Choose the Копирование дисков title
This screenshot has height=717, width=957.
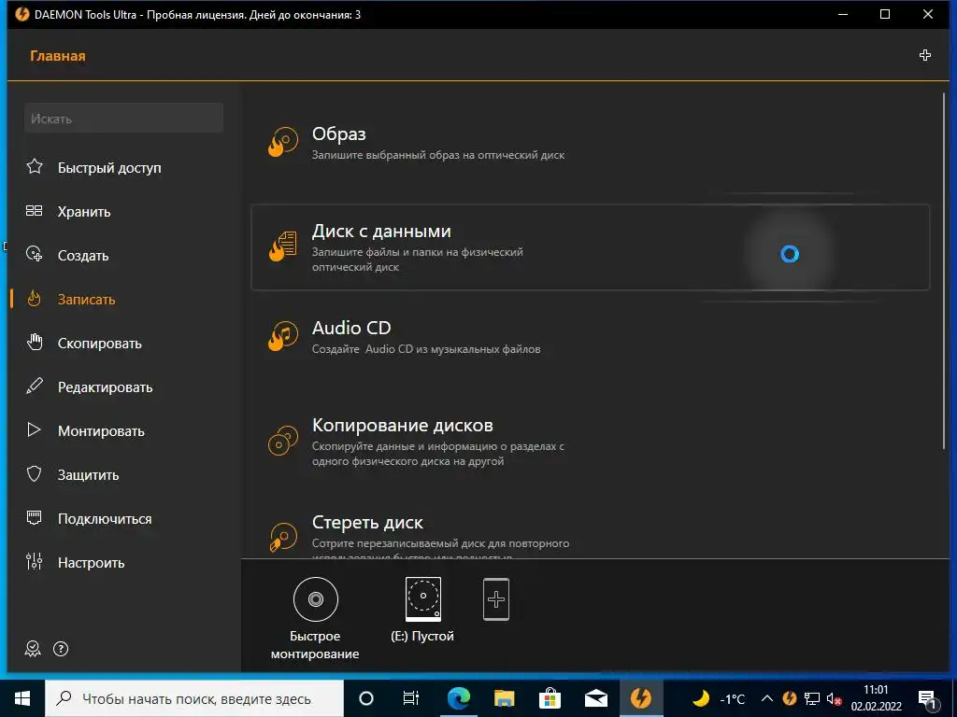pyautogui.click(x=402, y=425)
